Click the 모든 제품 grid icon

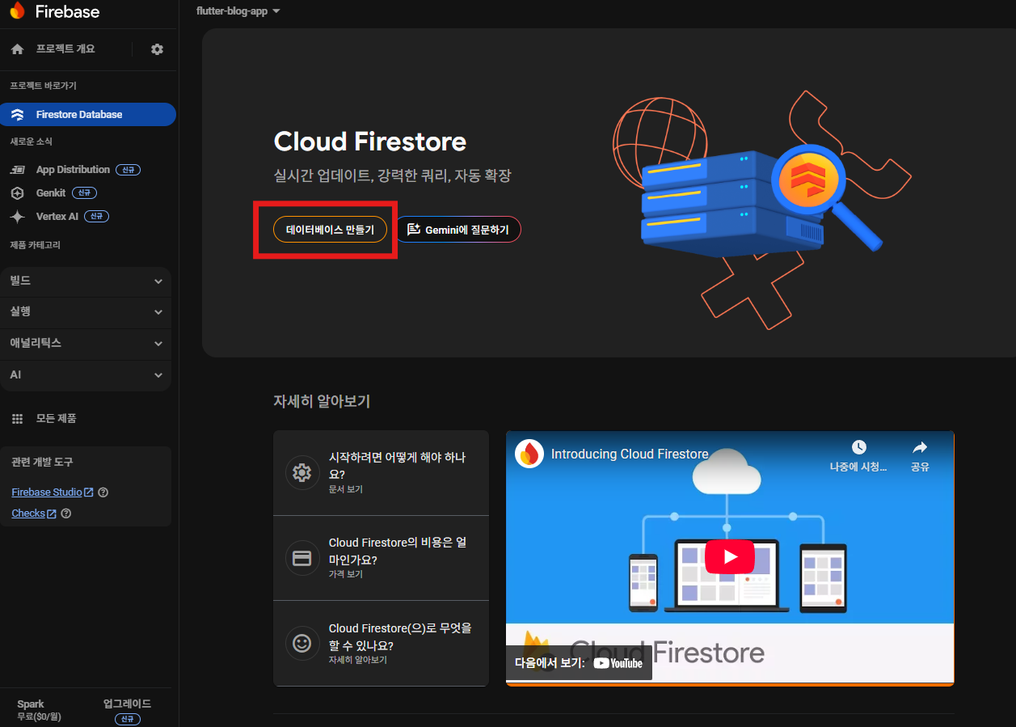click(x=17, y=419)
